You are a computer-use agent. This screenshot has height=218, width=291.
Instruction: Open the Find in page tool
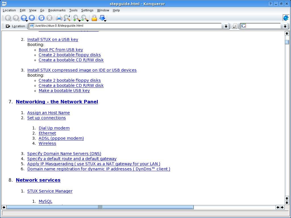pos(67,18)
